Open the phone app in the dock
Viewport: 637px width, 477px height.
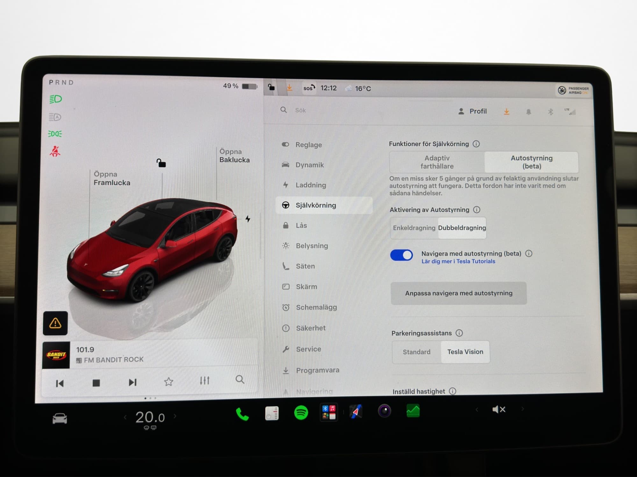(x=242, y=414)
